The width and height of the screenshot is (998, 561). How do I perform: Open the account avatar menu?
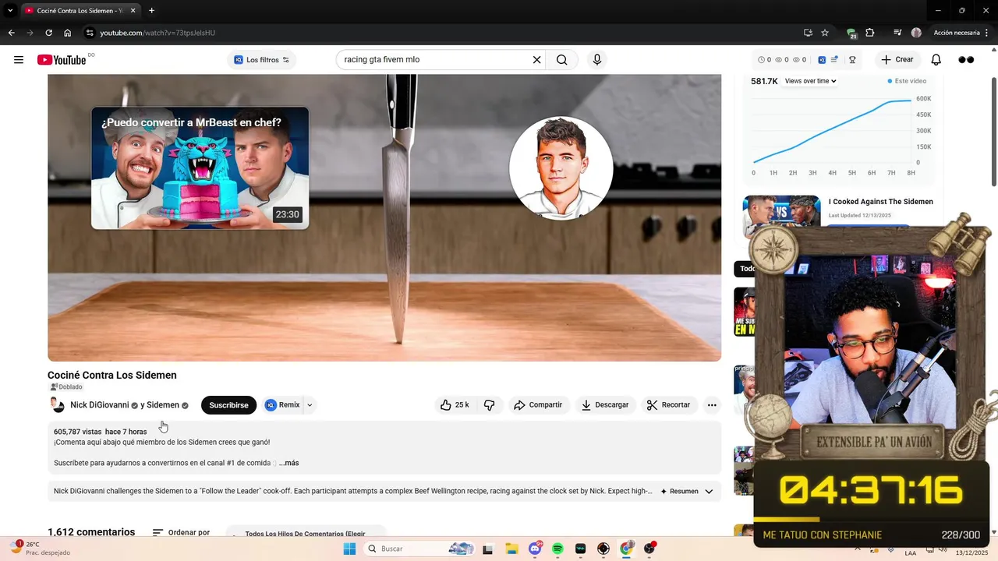point(966,60)
